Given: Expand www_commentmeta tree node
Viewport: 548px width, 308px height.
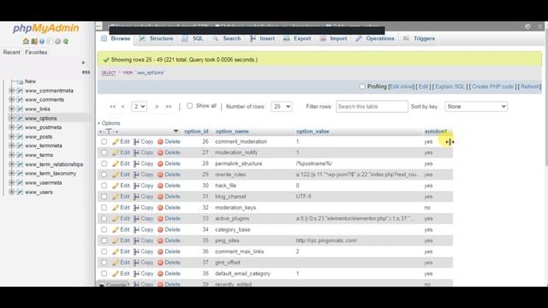Looking at the screenshot, I should click(11, 91).
